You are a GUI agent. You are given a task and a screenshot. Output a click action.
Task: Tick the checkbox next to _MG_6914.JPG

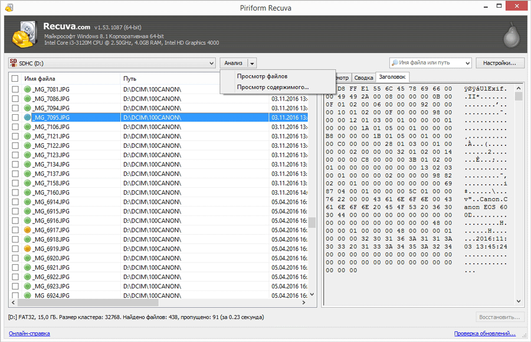point(15,202)
